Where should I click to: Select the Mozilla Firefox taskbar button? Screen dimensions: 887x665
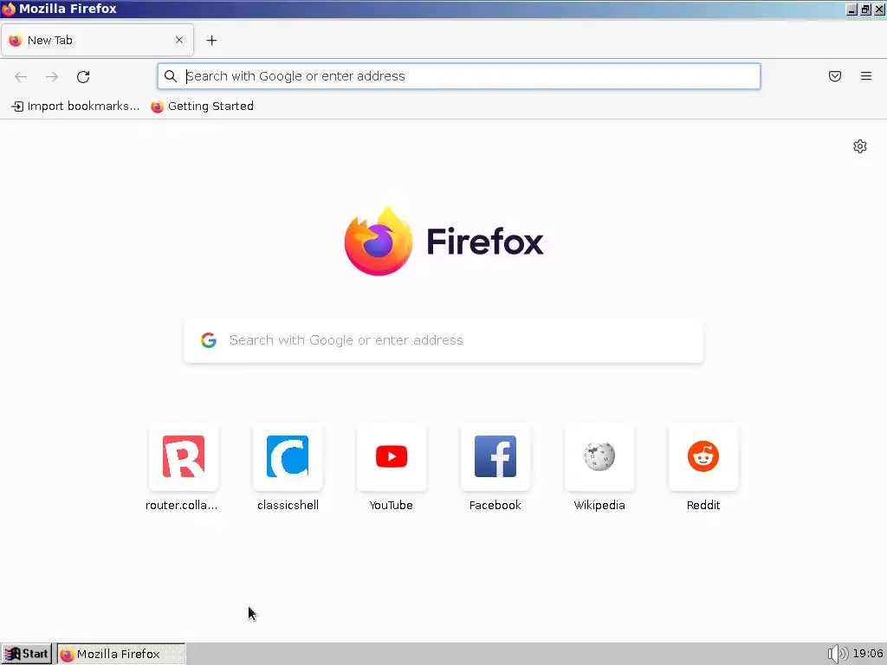click(121, 654)
